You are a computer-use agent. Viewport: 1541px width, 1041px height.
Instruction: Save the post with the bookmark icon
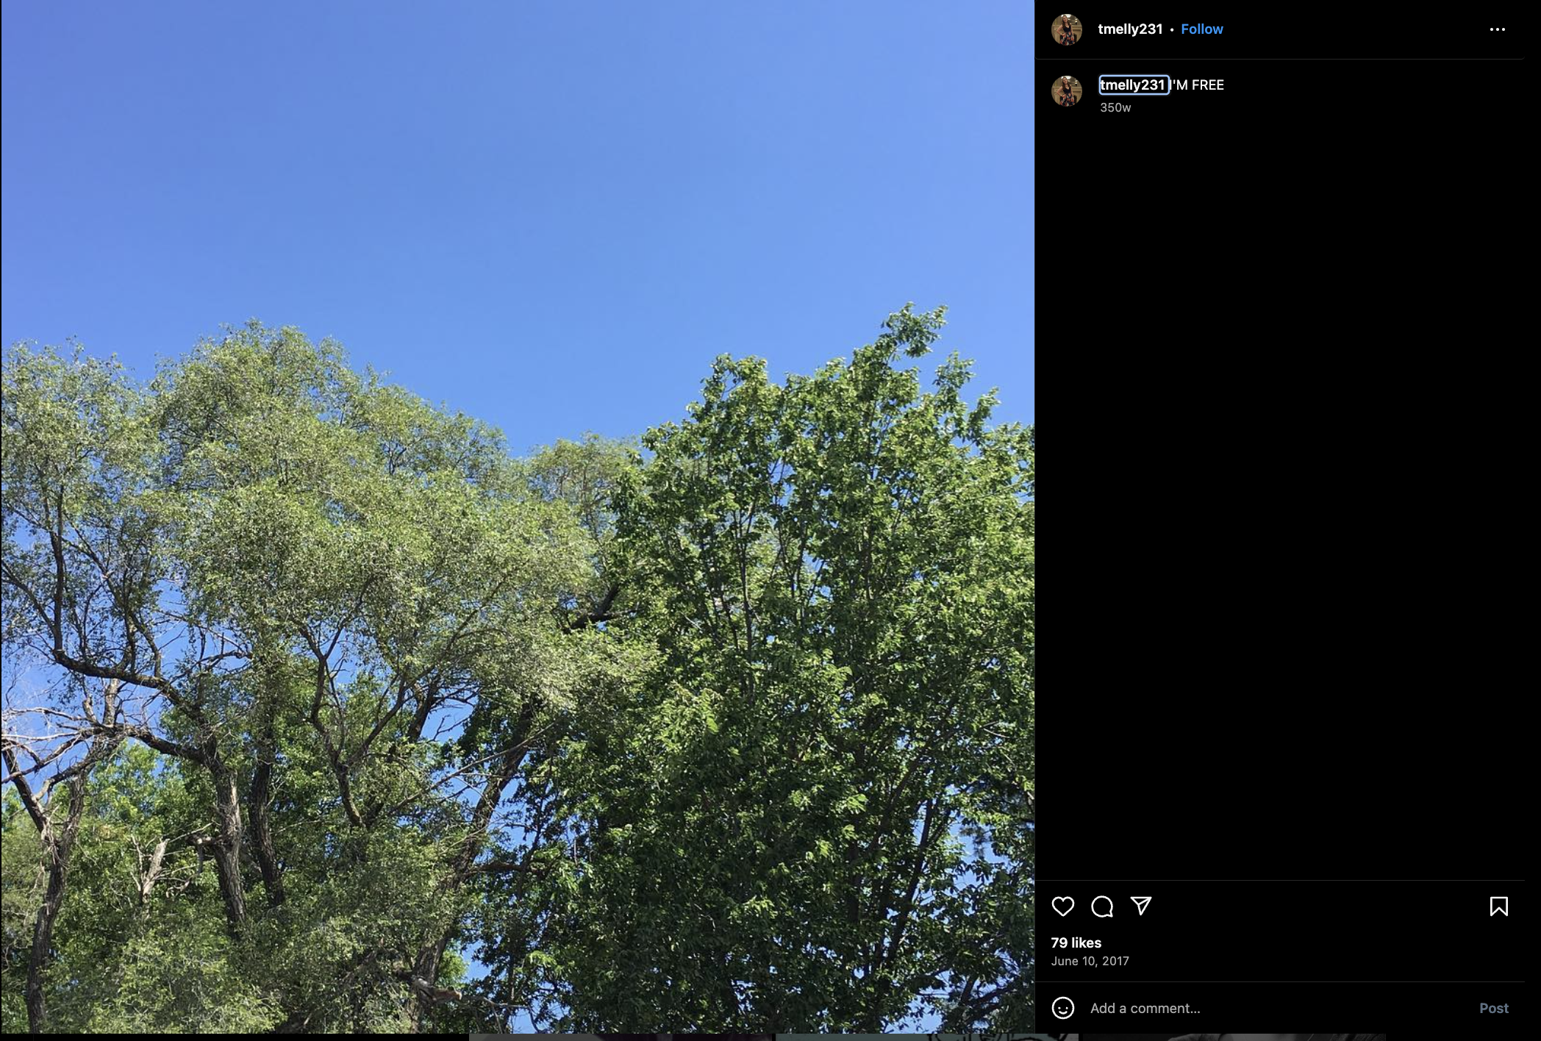(1498, 906)
